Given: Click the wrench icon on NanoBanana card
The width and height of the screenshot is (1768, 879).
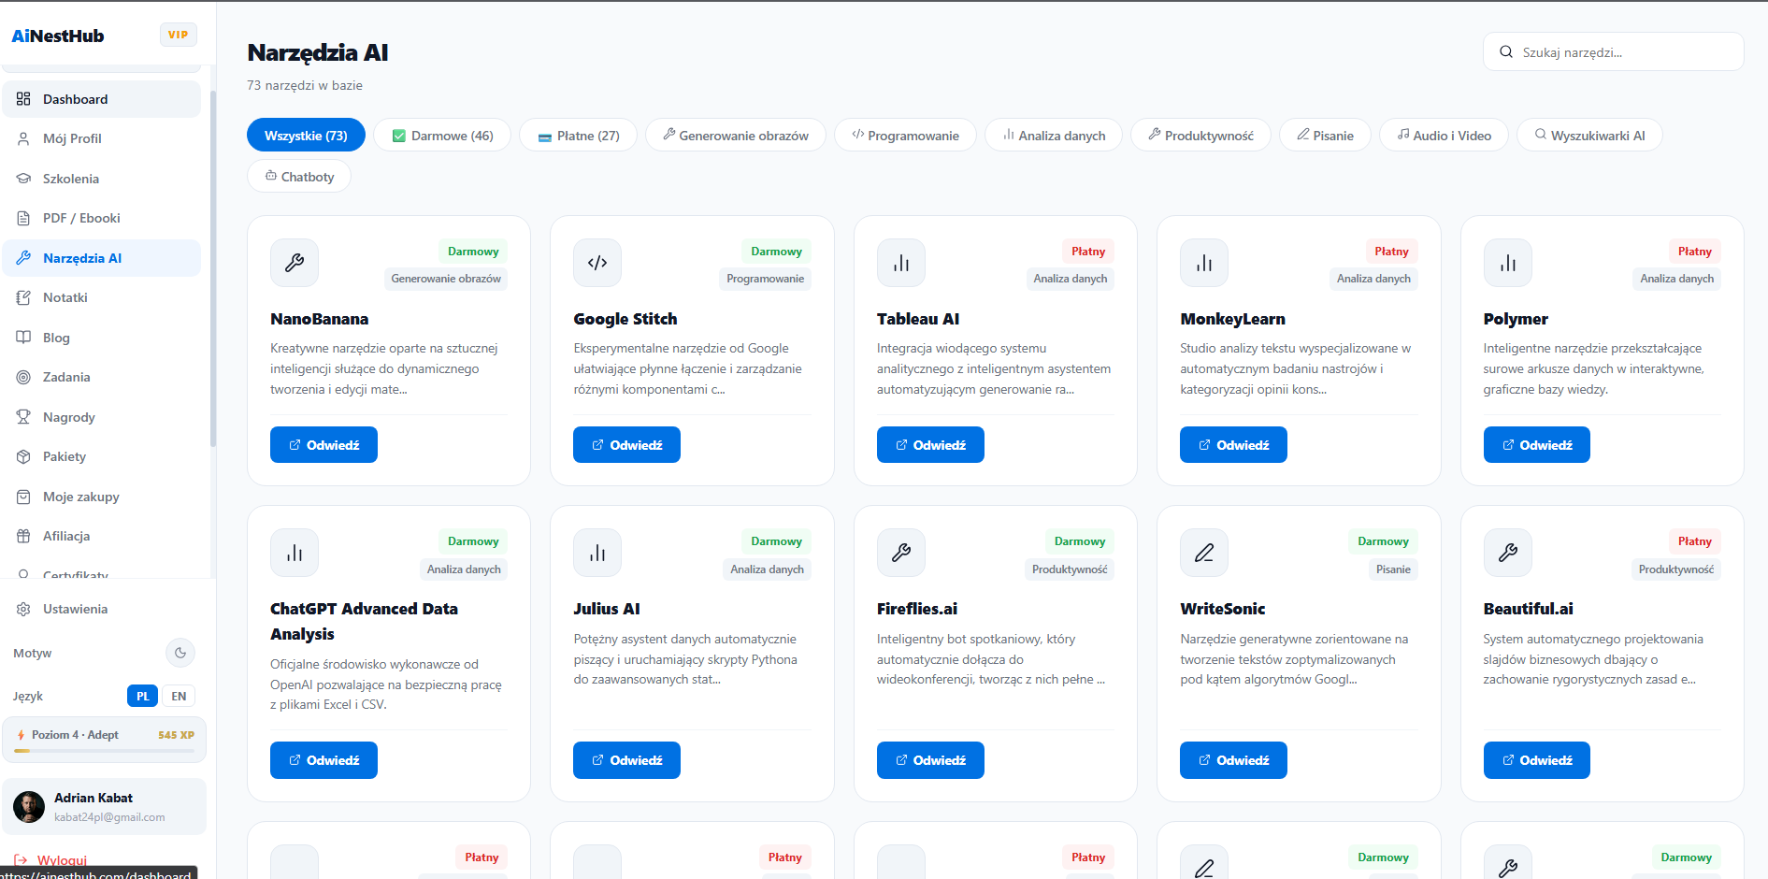Looking at the screenshot, I should click(x=295, y=263).
